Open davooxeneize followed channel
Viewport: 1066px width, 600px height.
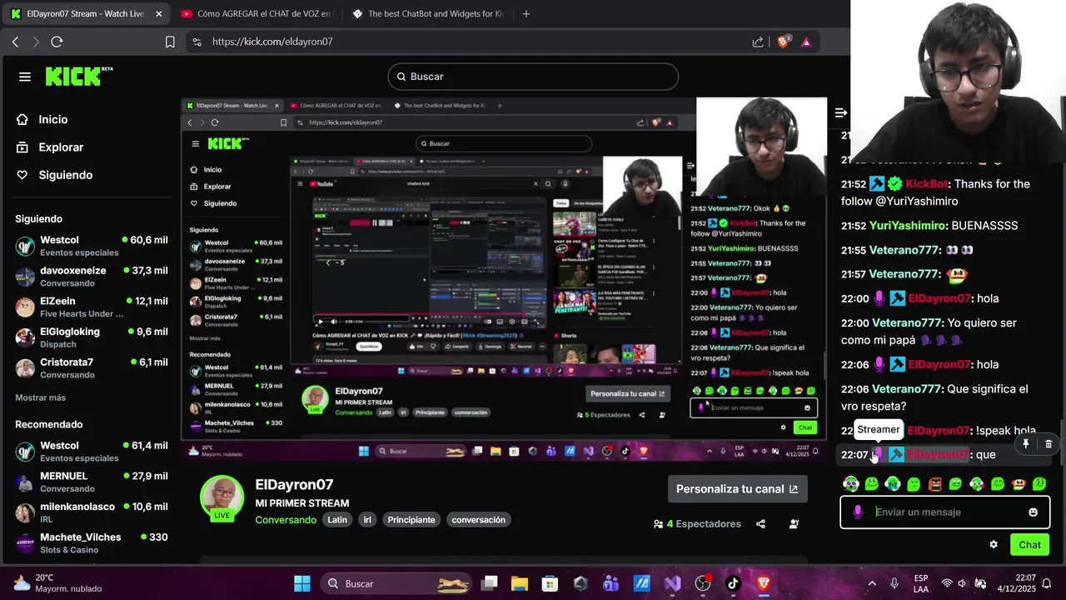tap(92, 276)
